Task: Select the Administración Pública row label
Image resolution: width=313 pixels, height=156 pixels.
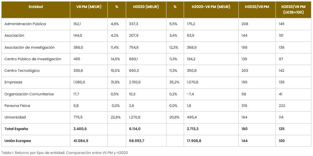Action: pos(25,24)
